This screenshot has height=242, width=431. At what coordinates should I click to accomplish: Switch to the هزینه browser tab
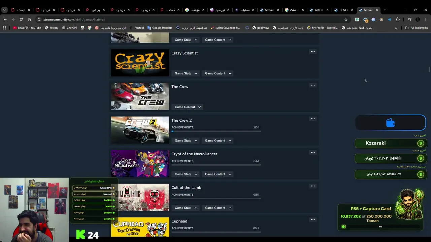point(195,10)
